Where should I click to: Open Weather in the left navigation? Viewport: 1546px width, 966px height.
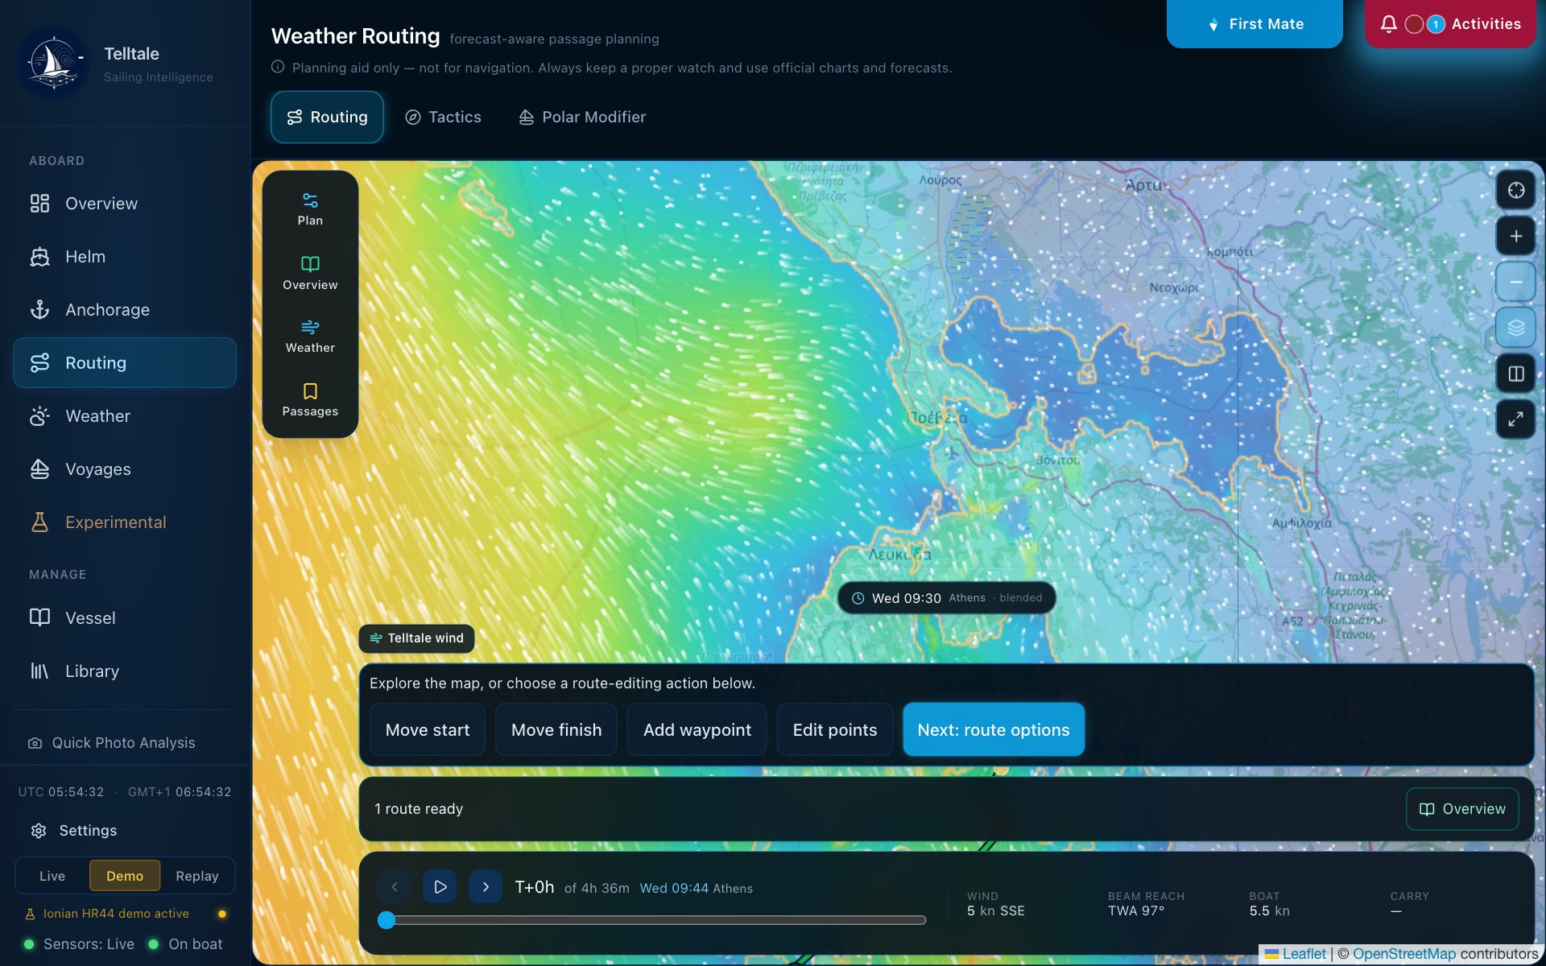pyautogui.click(x=125, y=416)
